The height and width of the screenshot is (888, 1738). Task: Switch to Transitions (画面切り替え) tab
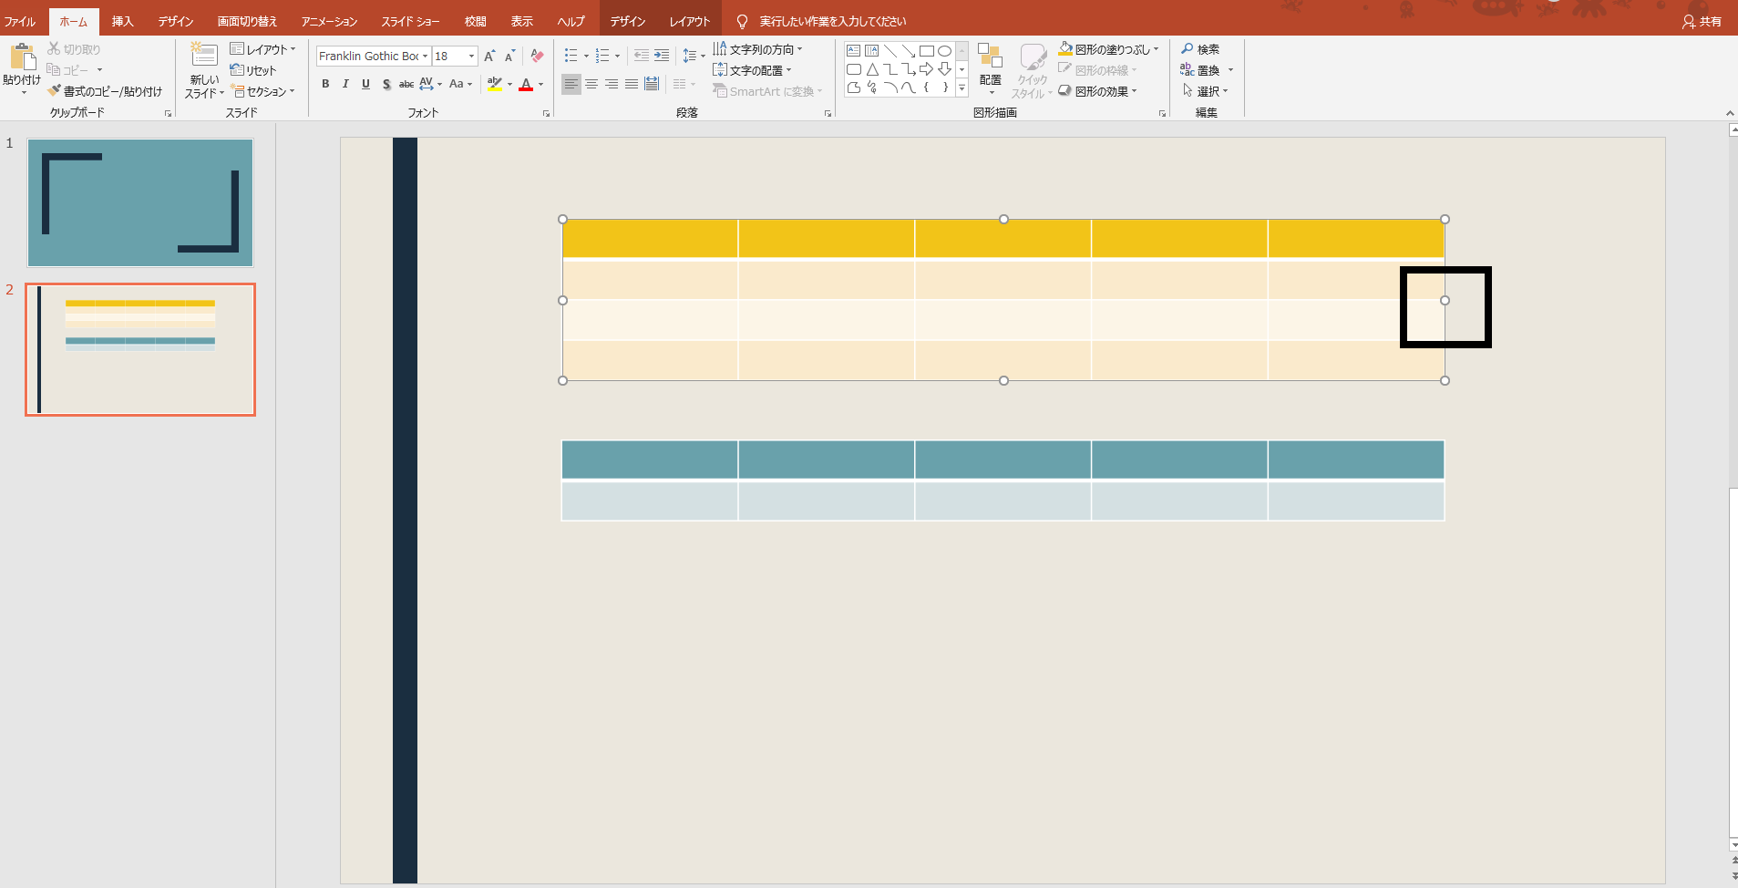[x=247, y=21]
